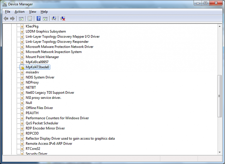Click the icon beside RTCore32
Screen dimensions: 225x164
22,149
